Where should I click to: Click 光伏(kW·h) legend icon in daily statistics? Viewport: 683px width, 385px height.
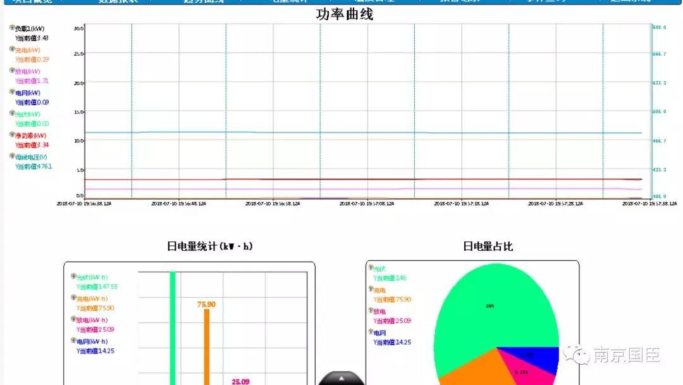73,277
